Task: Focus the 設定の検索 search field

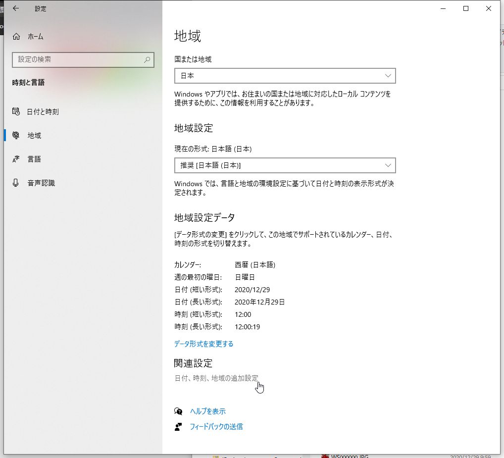Action: tap(83, 60)
